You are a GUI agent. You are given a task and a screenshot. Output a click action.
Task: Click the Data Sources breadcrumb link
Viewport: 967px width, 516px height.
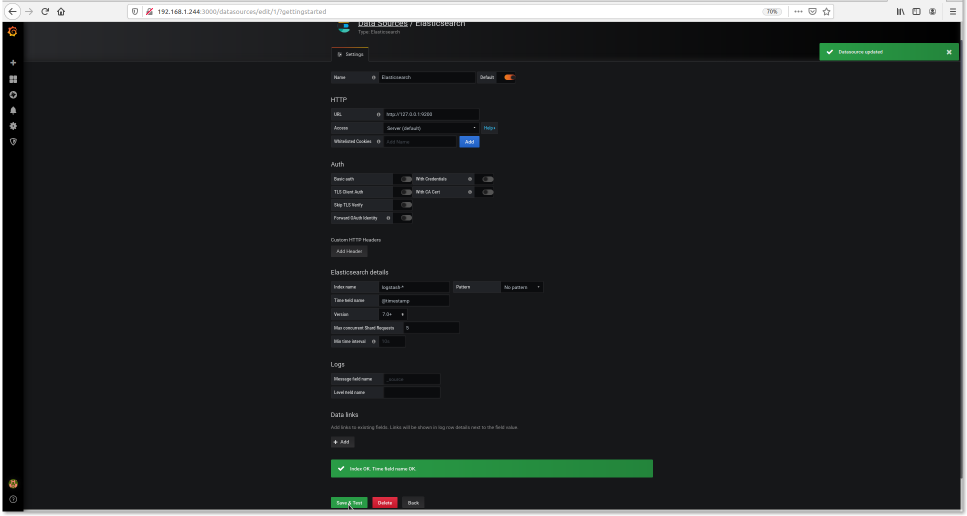click(382, 23)
